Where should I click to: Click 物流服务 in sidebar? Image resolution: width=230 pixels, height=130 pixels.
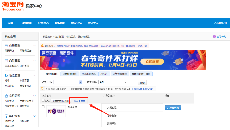tap(9, 86)
